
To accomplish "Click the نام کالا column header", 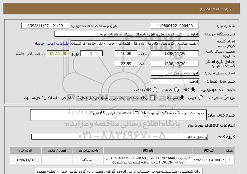I will (148, 150).
